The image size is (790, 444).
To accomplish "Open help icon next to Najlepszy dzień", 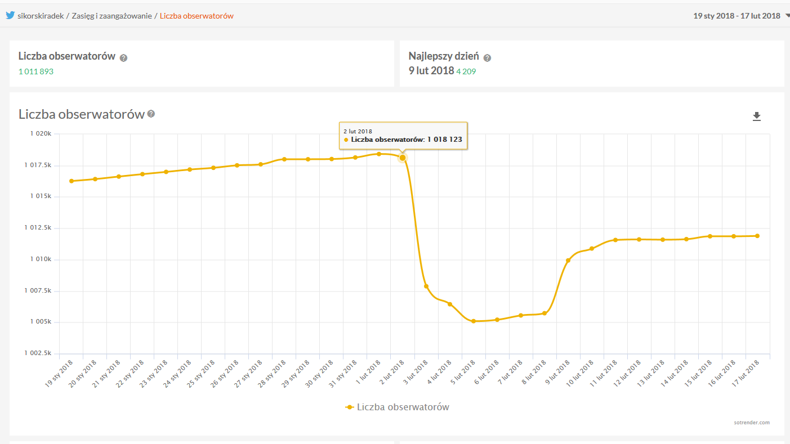I will pyautogui.click(x=487, y=57).
